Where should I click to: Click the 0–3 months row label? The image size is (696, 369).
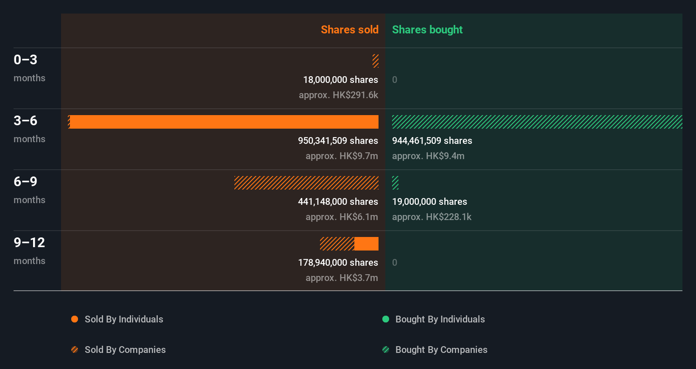(29, 68)
